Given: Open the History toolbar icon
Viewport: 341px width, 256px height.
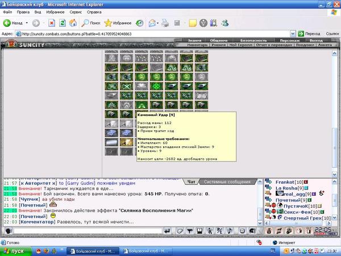Looking at the screenshot, I should pyautogui.click(x=139, y=23).
